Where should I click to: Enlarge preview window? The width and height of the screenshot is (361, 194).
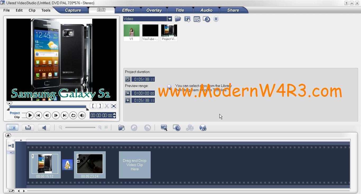(113, 106)
